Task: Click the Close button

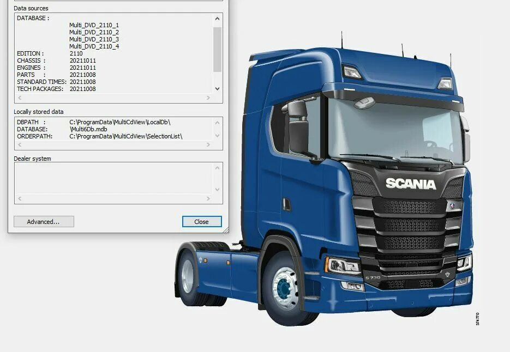Action: point(201,221)
